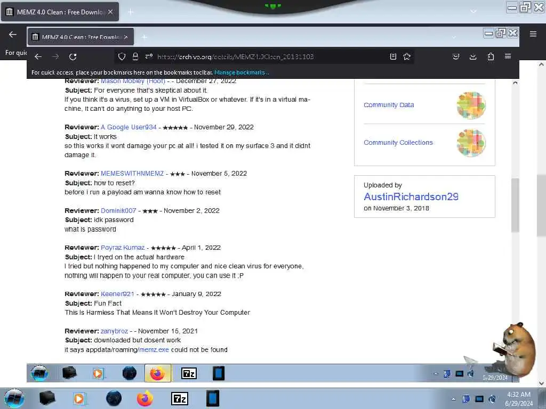
Task: Open the inner Firefox hamburger menu
Action: click(x=508, y=56)
